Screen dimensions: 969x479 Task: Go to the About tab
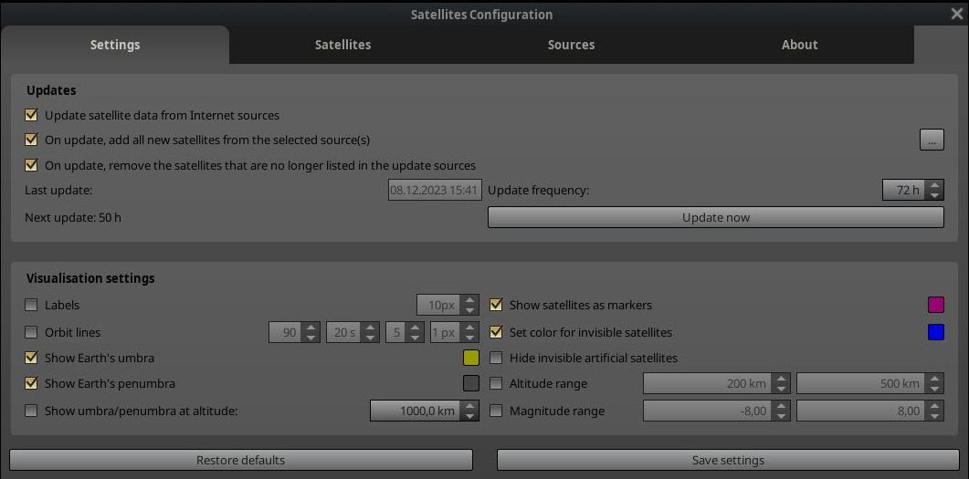(799, 45)
